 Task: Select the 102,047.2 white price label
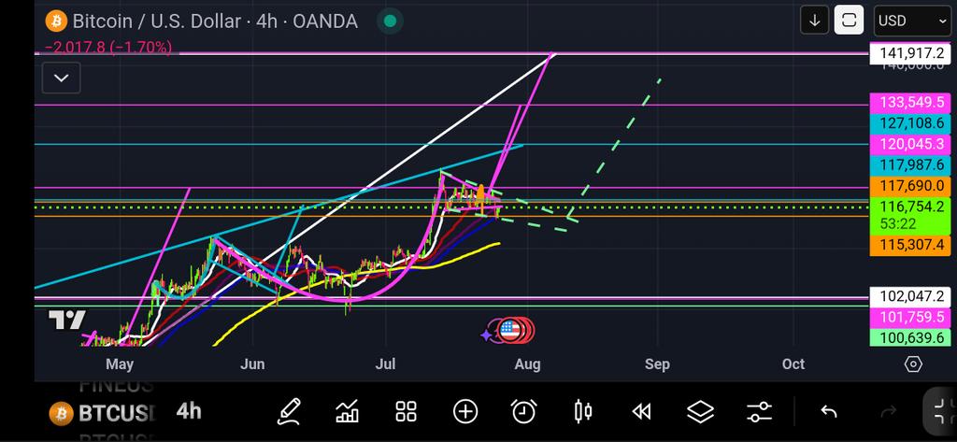coord(910,297)
